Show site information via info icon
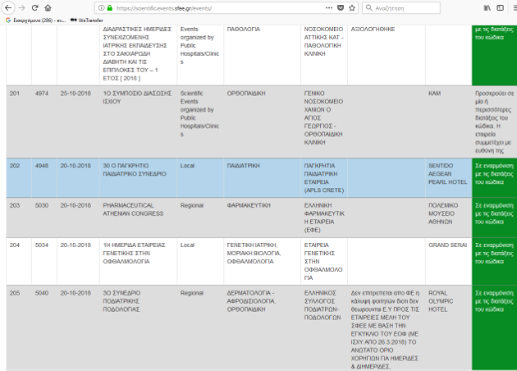This screenshot has height=371, width=517. click(x=99, y=7)
